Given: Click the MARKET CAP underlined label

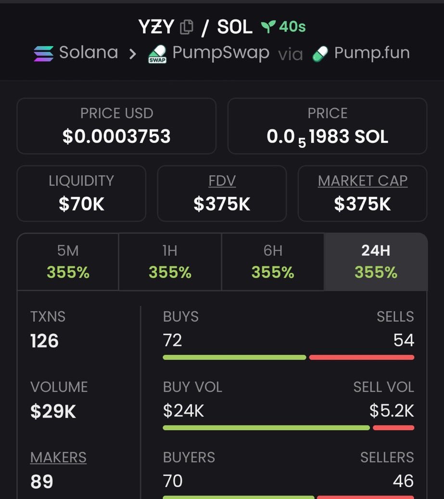Looking at the screenshot, I should (363, 181).
